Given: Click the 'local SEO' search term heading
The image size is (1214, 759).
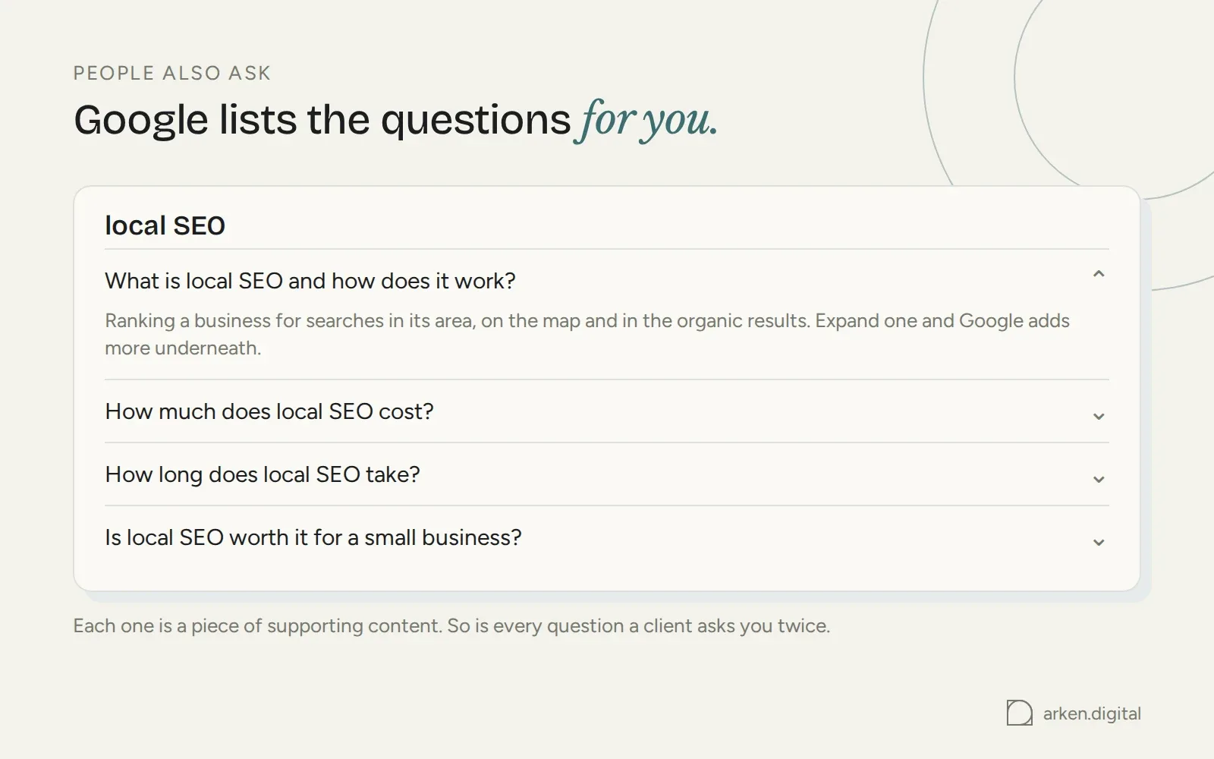Looking at the screenshot, I should (x=165, y=225).
